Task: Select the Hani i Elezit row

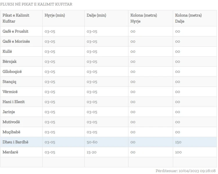Action: click(x=14, y=102)
